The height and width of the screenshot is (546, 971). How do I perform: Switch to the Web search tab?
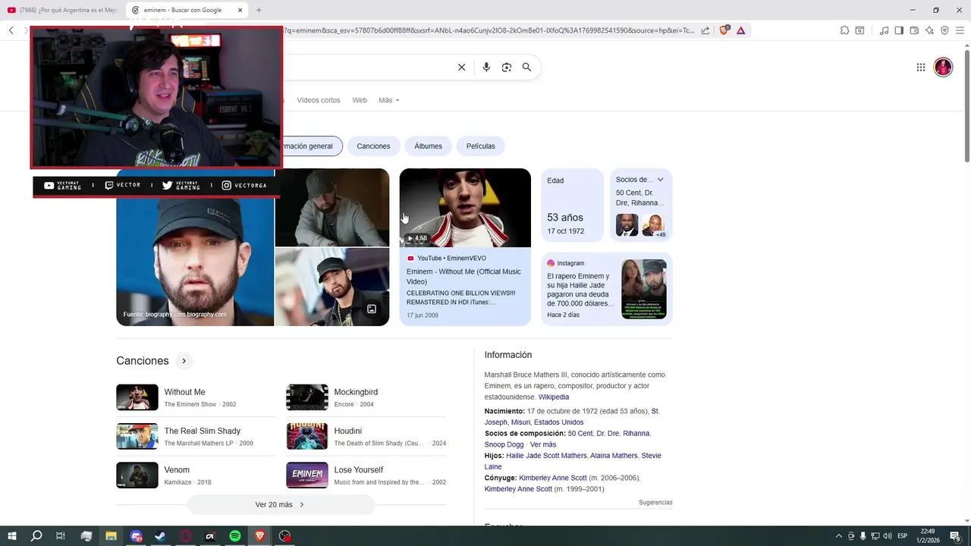[360, 100]
